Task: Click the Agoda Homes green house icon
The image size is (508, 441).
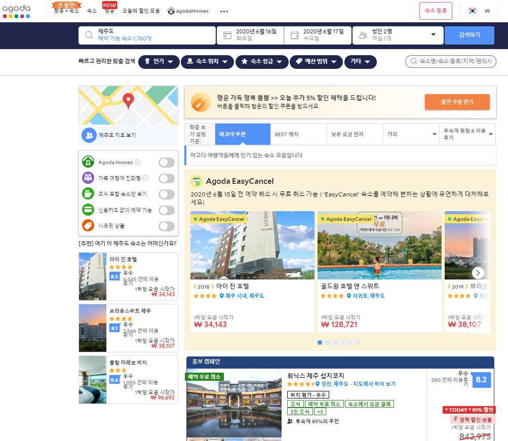Action: point(88,162)
